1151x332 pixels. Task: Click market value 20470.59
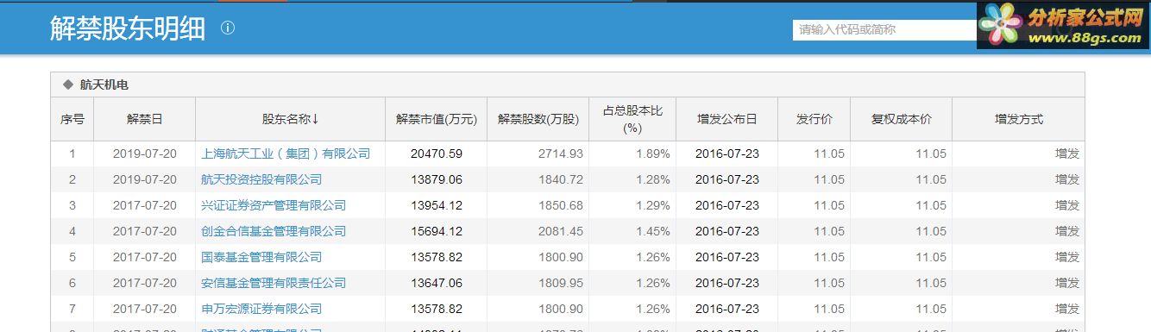tap(437, 153)
